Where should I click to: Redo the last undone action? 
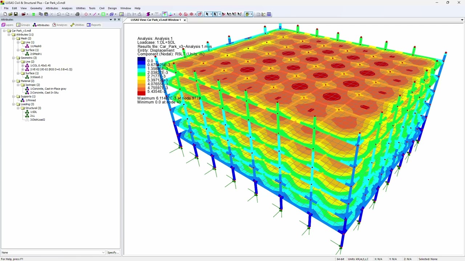pos(68,14)
